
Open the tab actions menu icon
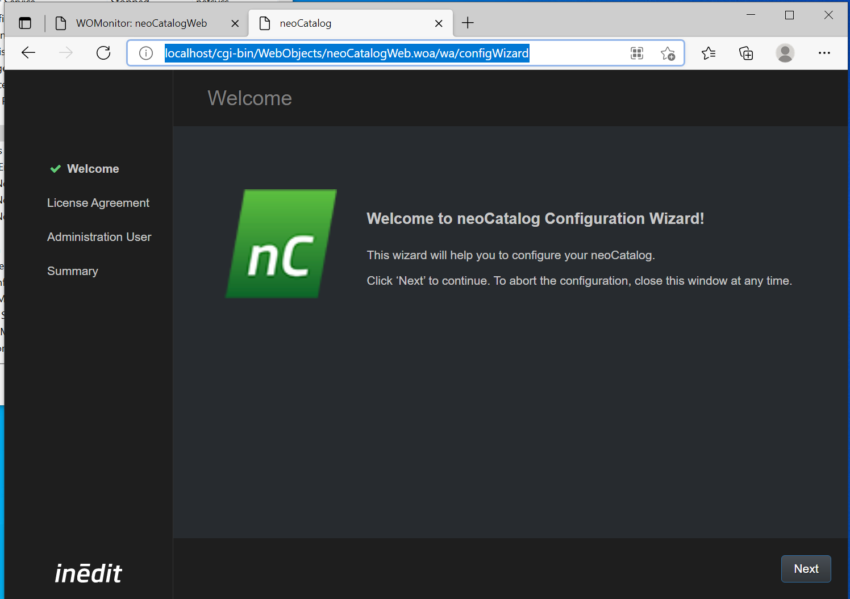click(x=25, y=23)
